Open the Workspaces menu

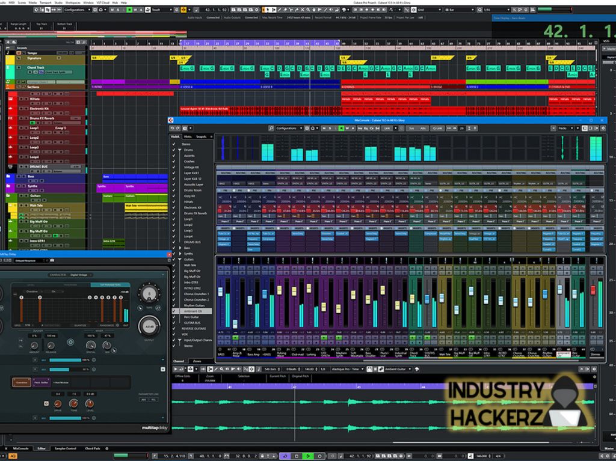tap(73, 2)
